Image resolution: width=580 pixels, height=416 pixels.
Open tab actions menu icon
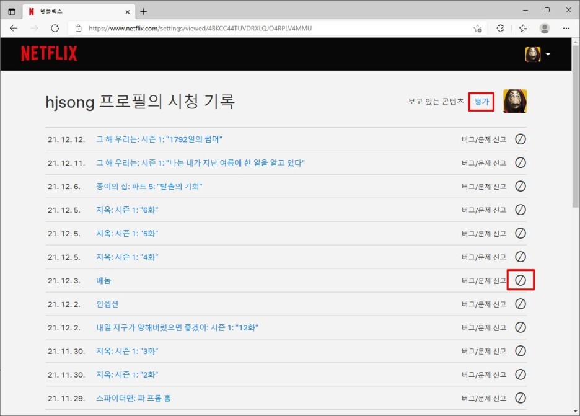(x=12, y=12)
